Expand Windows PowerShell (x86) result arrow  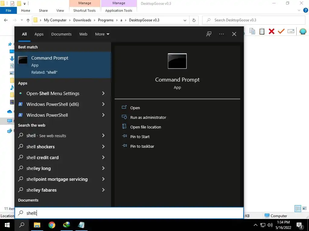click(x=103, y=104)
